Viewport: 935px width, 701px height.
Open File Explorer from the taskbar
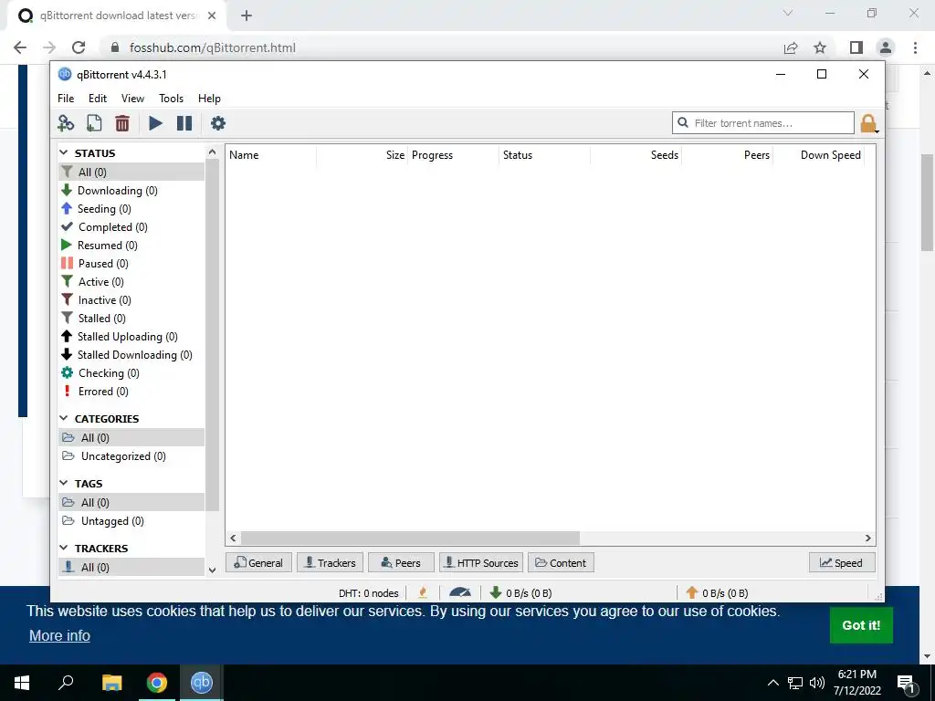[111, 683]
